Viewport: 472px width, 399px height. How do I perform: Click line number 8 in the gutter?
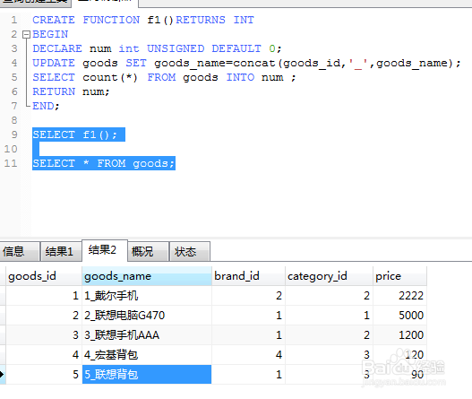[x=14, y=120]
